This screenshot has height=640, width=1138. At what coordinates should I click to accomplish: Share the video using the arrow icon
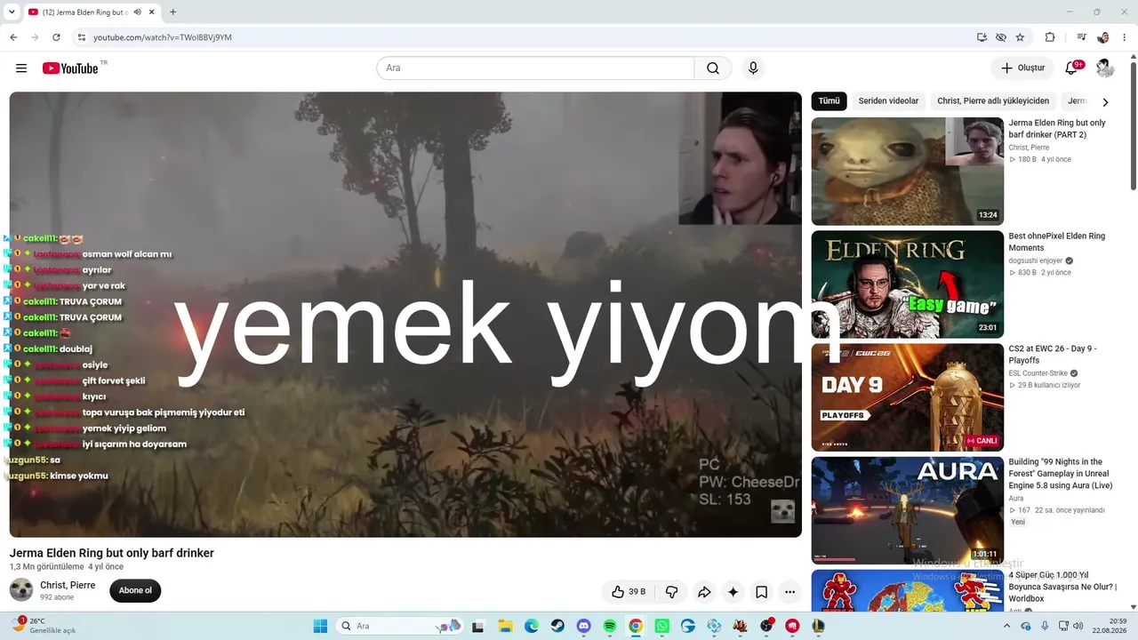coord(704,592)
